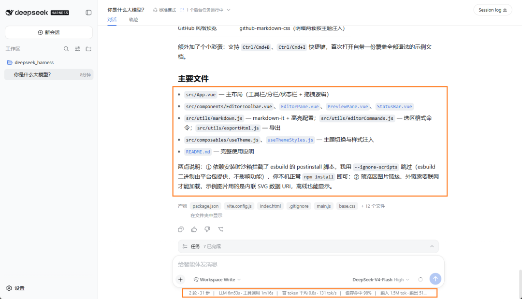Open 设置 at the sidebar bottom
Image resolution: width=522 pixels, height=299 pixels.
pyautogui.click(x=15, y=288)
